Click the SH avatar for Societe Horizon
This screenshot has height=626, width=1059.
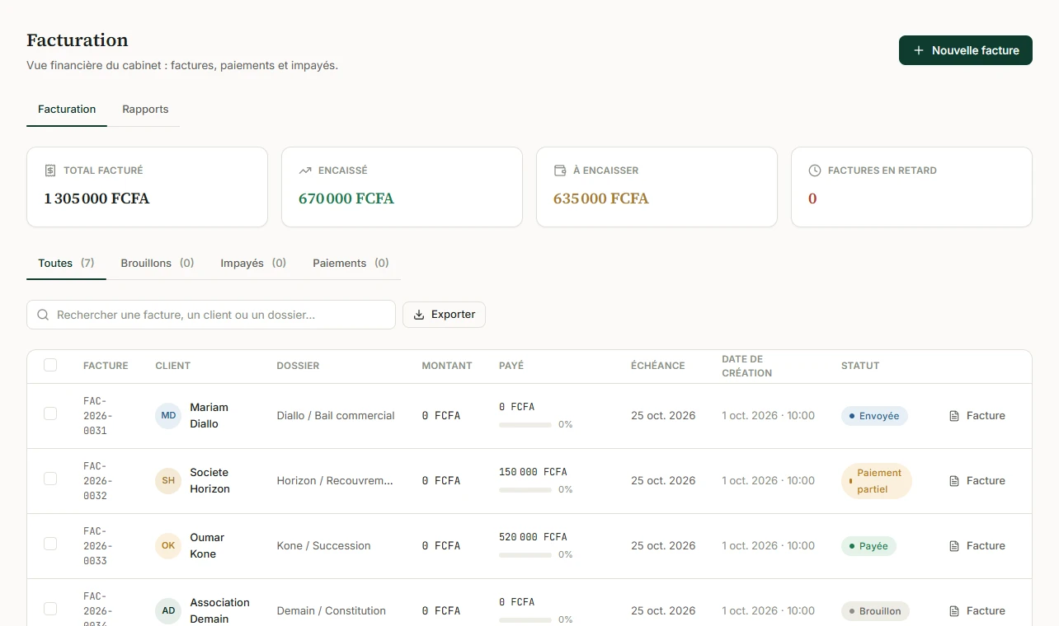pyautogui.click(x=168, y=480)
